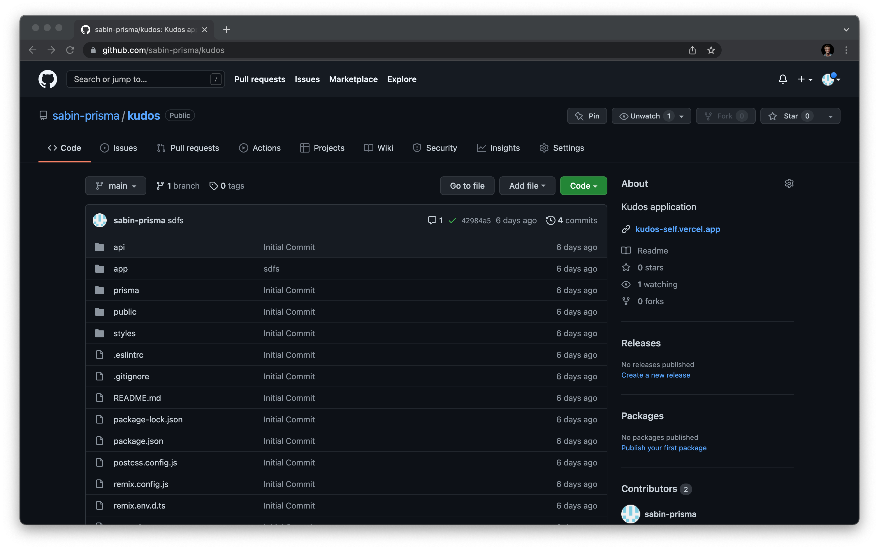Image resolution: width=879 pixels, height=549 pixels.
Task: Bookmark page with the star icon
Action: [711, 50]
